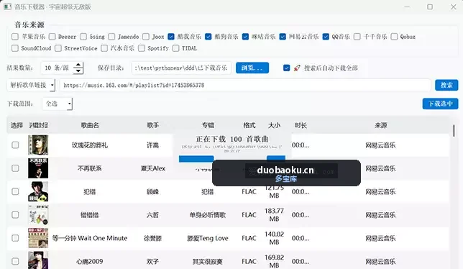Click the playlist URL input field
This screenshot has width=463, height=269.
pyautogui.click(x=245, y=86)
